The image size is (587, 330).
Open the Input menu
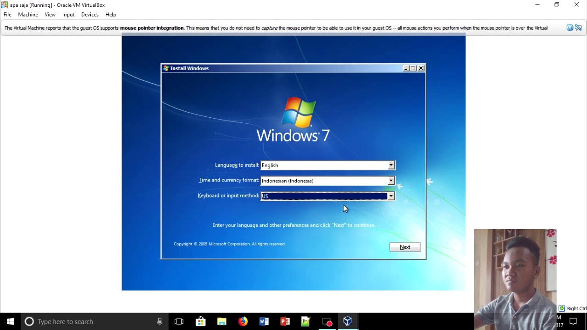click(x=68, y=15)
